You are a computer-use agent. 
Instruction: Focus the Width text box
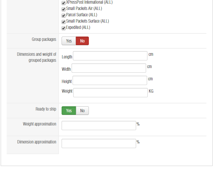[109, 68]
